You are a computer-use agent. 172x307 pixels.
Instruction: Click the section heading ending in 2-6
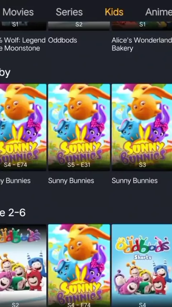click(x=13, y=212)
